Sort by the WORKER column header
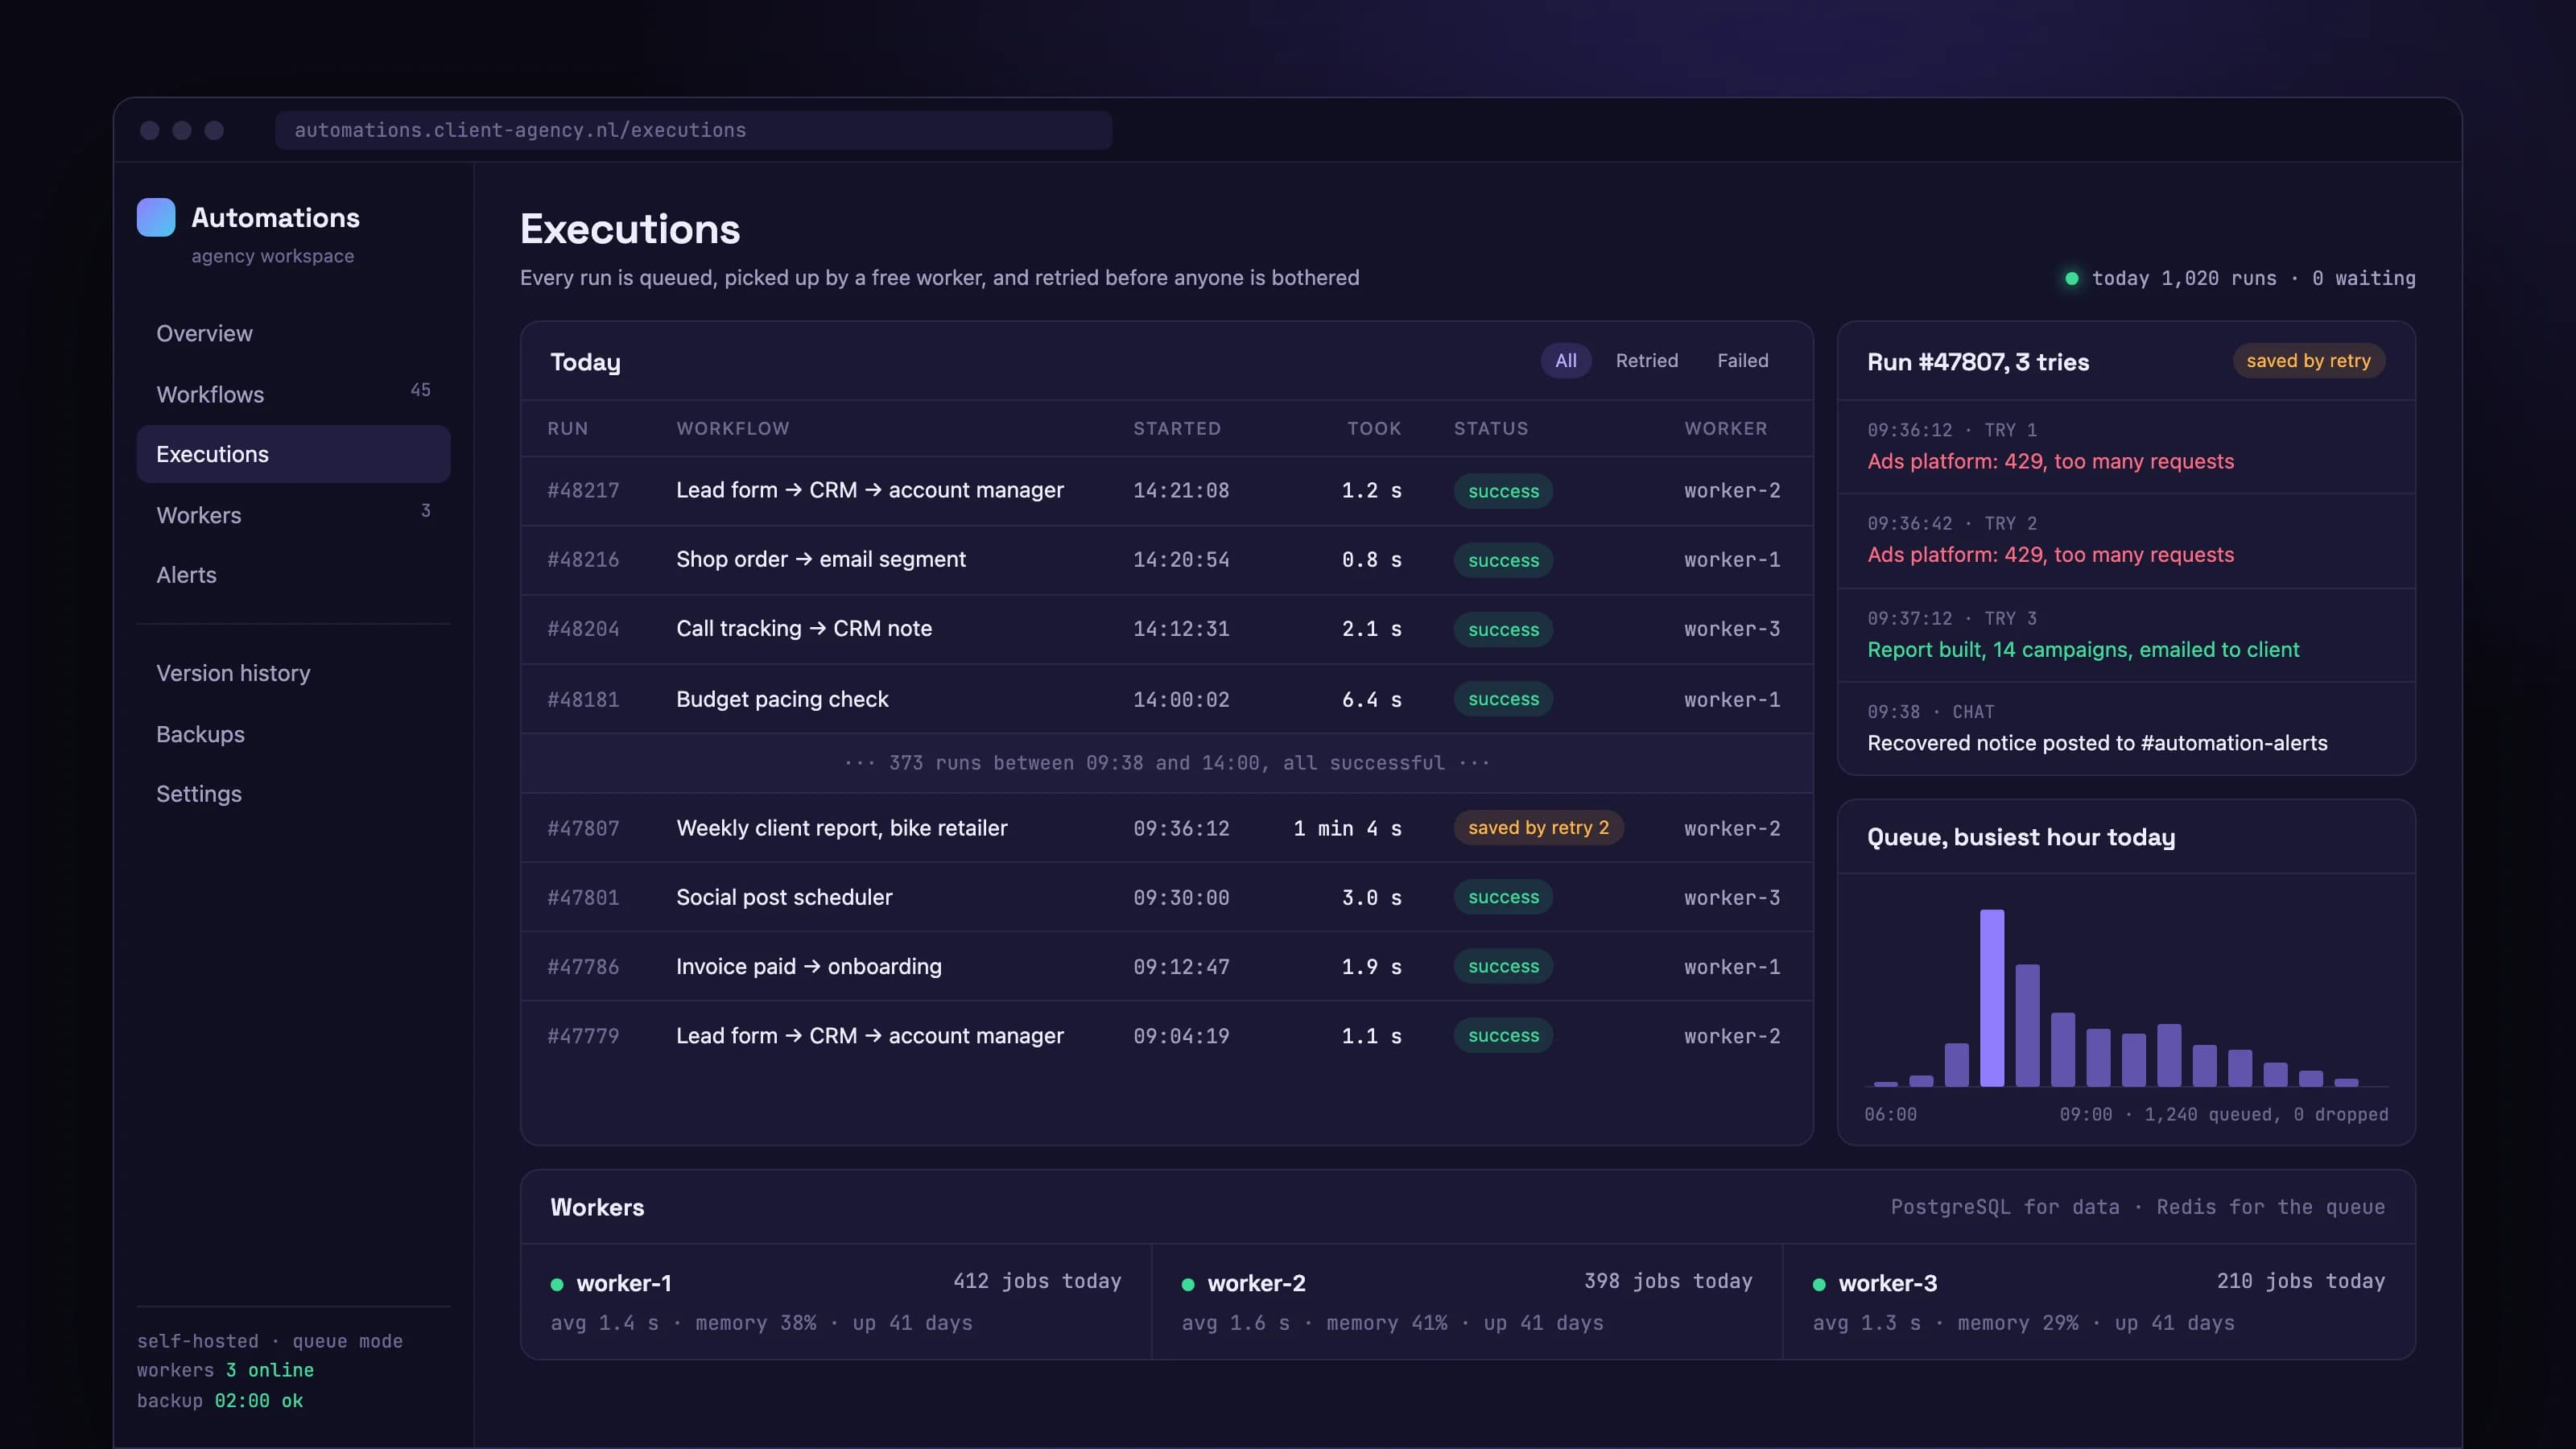Screen dimensions: 2576x1449 pos(1726,428)
